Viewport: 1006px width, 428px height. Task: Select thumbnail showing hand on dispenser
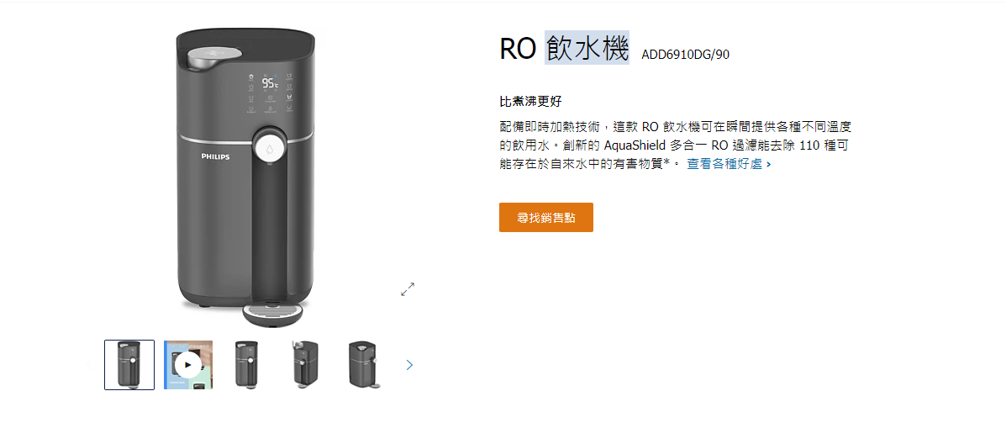click(x=305, y=364)
